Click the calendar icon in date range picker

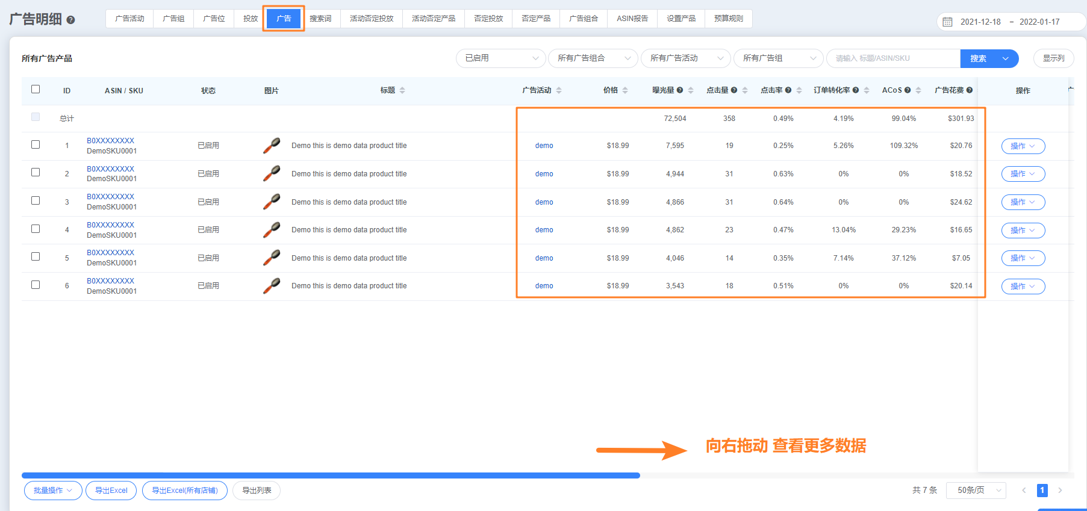947,22
